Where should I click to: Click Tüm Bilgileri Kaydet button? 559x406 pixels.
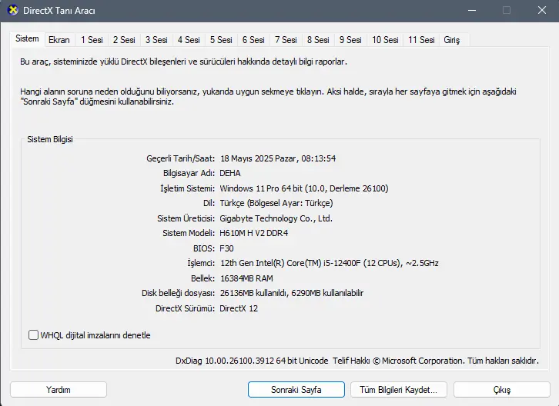click(x=399, y=390)
